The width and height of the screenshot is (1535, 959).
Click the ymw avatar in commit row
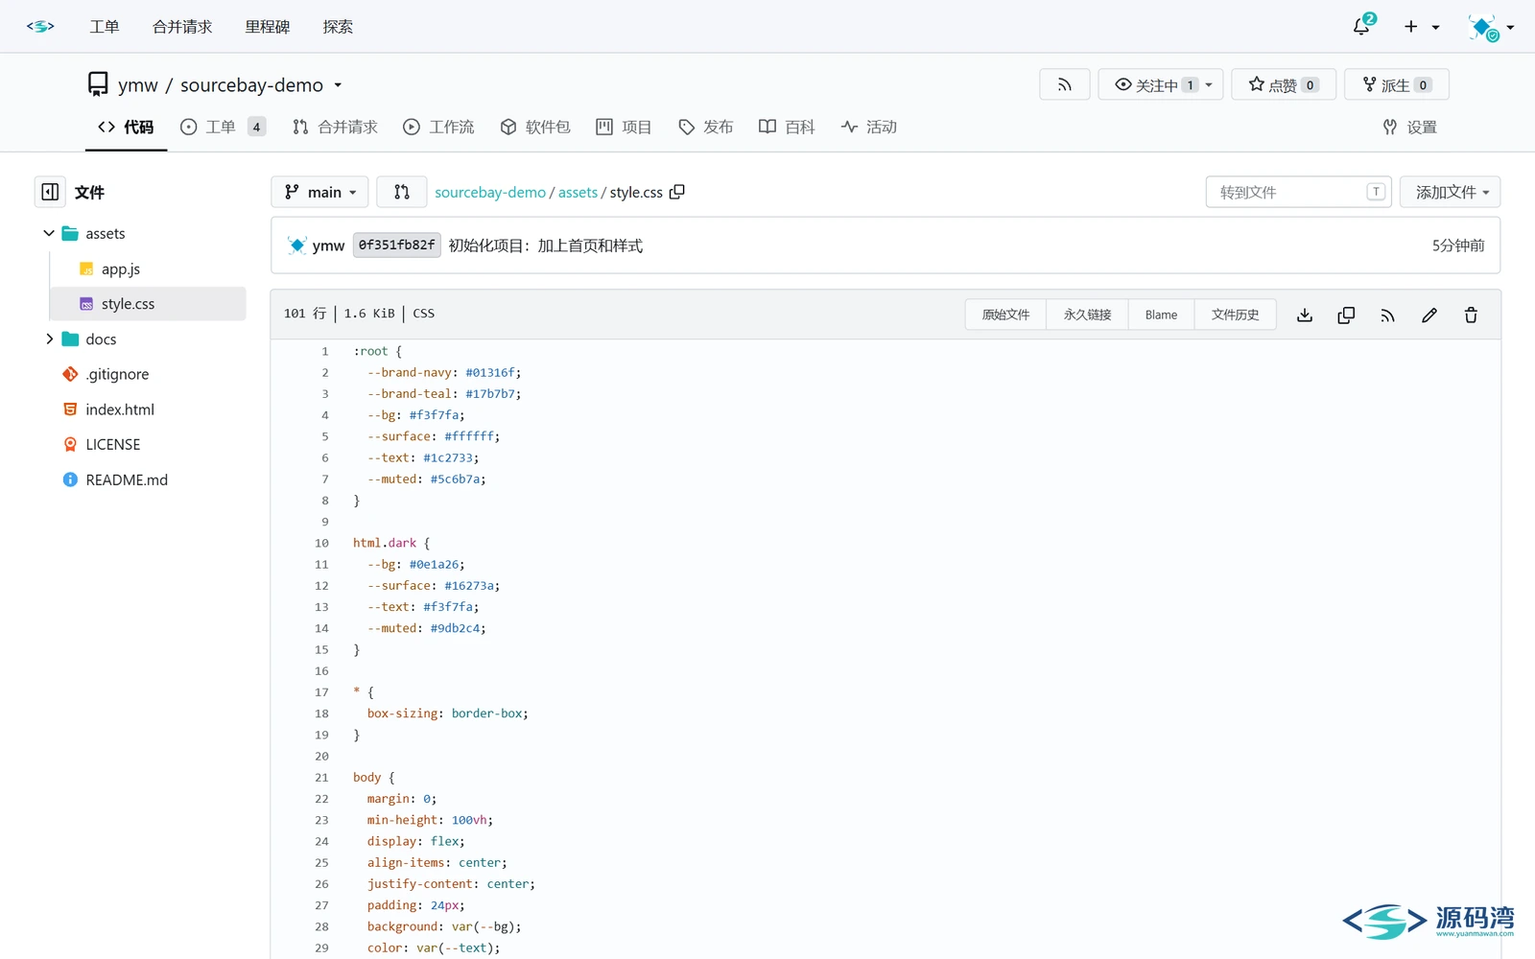point(297,246)
